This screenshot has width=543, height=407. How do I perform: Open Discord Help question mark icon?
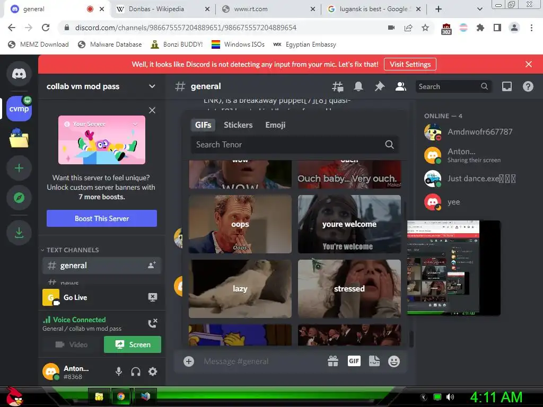528,86
